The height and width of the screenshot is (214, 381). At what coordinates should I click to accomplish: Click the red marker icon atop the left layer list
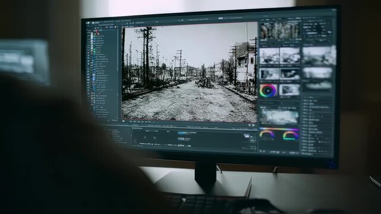(x=97, y=32)
